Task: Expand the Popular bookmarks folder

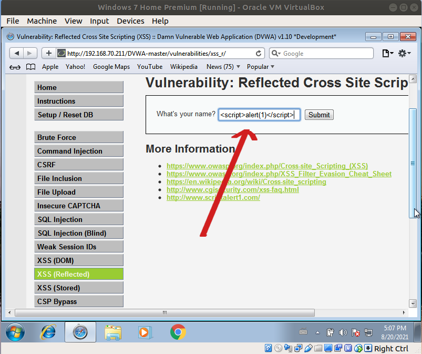Action: 261,67
